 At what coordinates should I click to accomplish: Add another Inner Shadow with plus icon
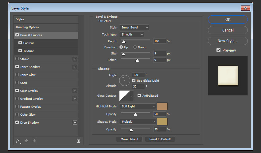pyautogui.click(x=75, y=67)
